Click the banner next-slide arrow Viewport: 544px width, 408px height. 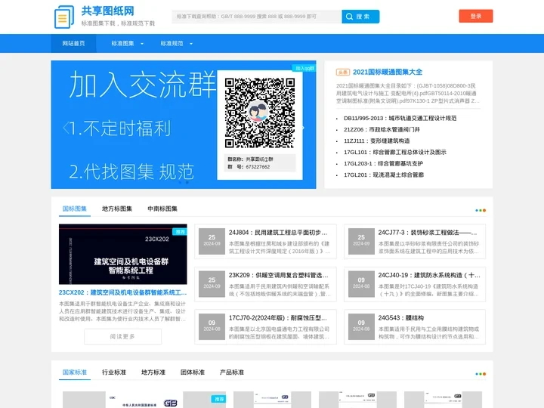pyautogui.click(x=302, y=128)
